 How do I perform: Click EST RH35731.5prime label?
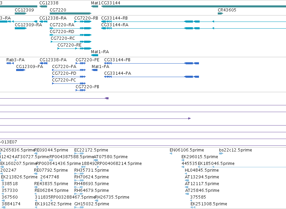point(91,170)
